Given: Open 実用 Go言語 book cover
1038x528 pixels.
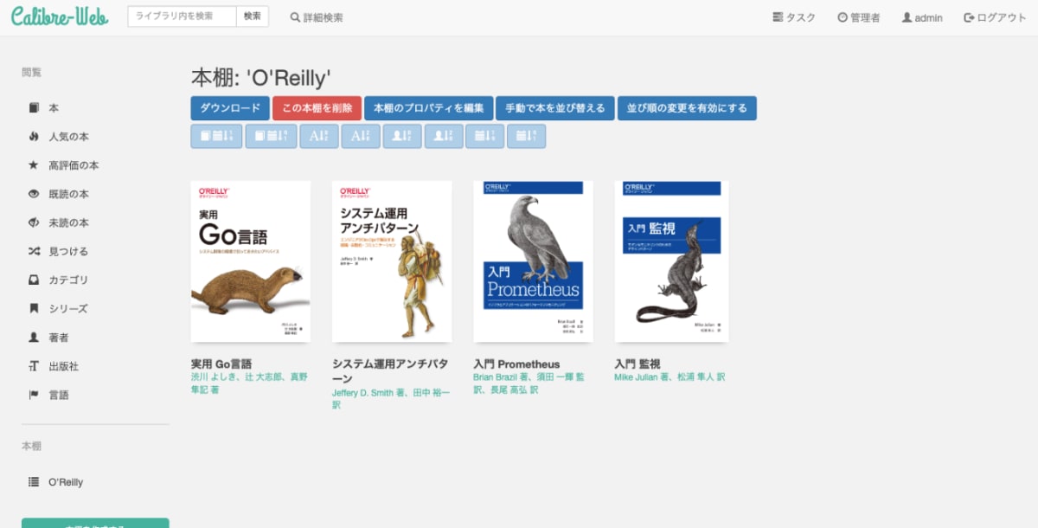Looking at the screenshot, I should coord(251,261).
